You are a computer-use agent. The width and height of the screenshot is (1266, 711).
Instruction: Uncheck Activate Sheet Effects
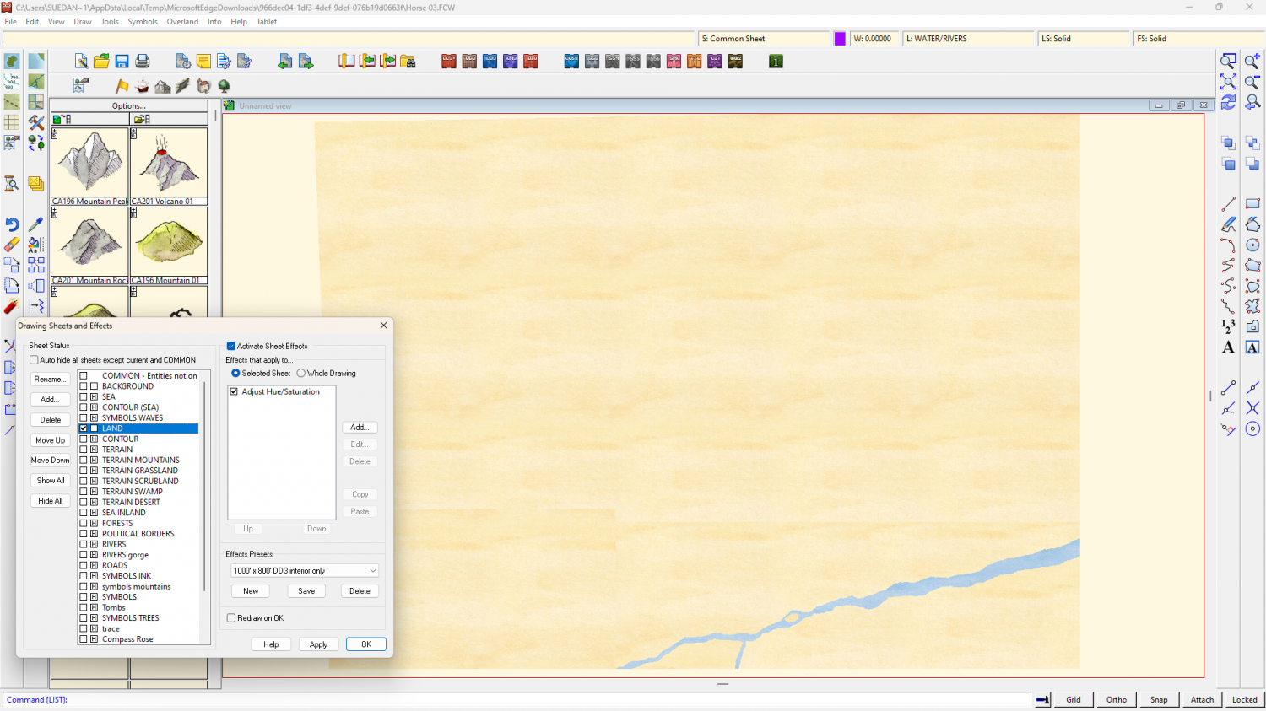231,346
